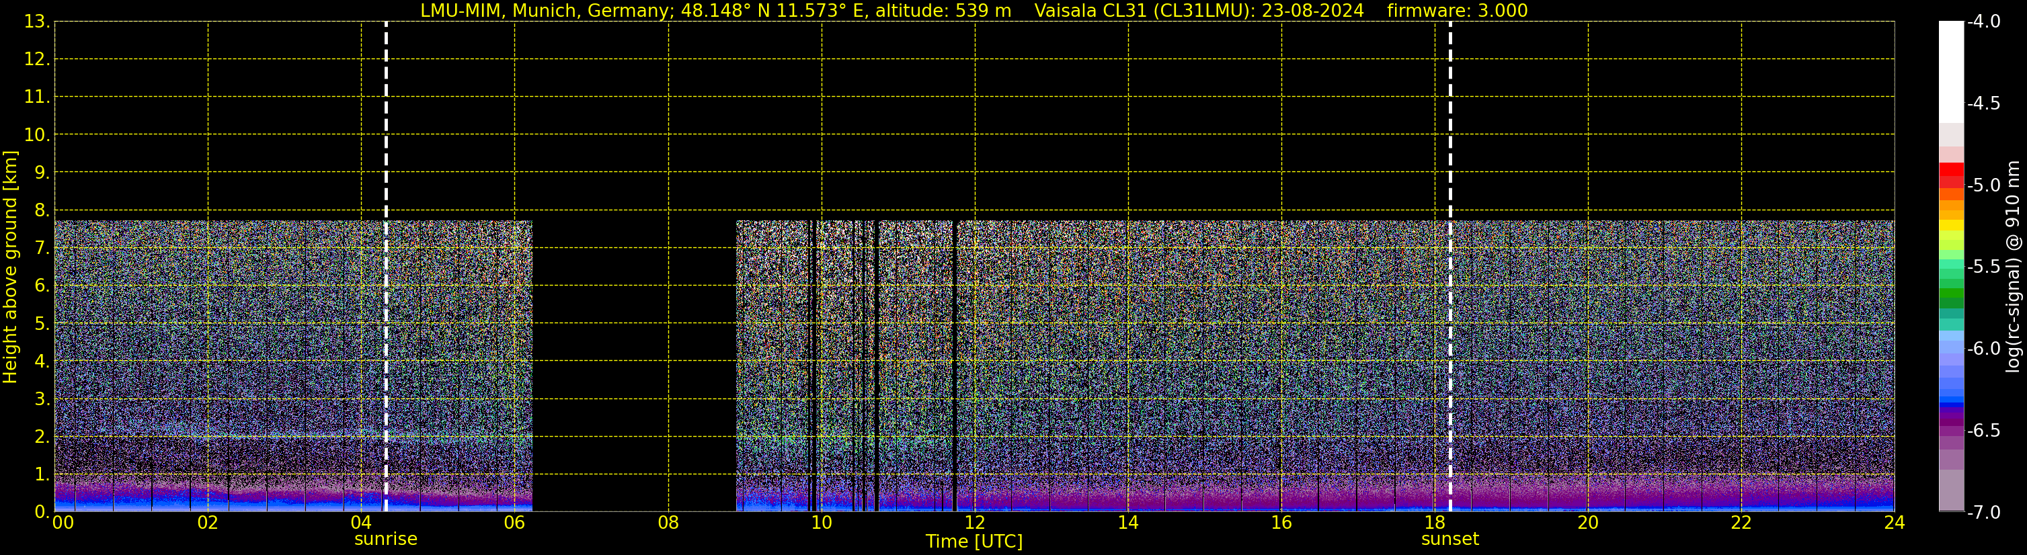Select the 'Height above ground [km]' axis label

coord(10,267)
